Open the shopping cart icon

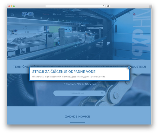coord(134,14)
